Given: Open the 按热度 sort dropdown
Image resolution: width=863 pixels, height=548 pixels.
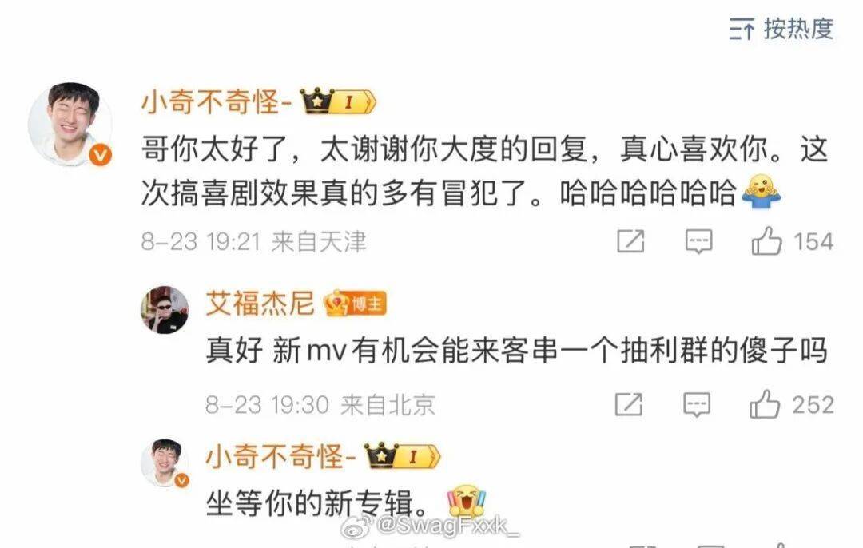Looking at the screenshot, I should click(781, 28).
